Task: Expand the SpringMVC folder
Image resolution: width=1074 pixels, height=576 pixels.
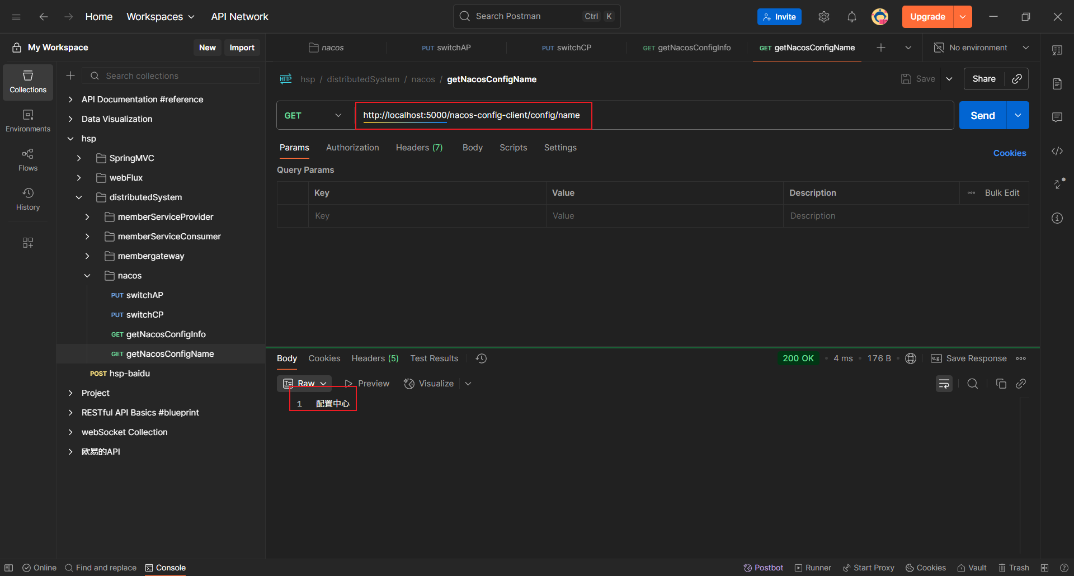Action: pos(79,158)
